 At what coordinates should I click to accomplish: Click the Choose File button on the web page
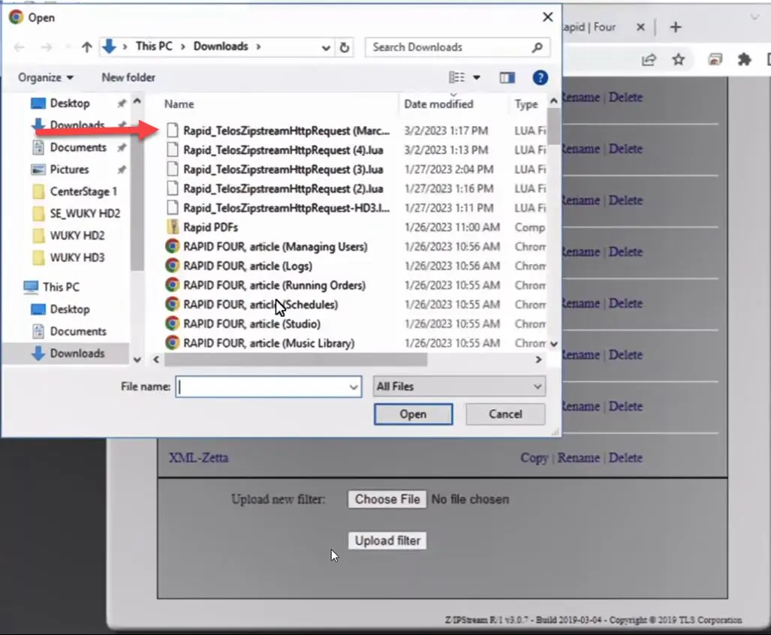(387, 499)
